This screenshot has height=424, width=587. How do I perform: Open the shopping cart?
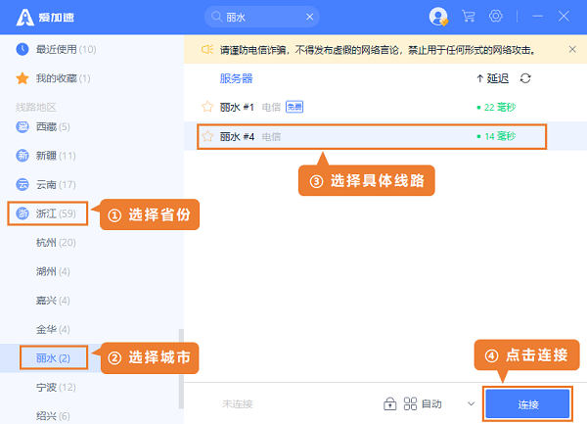pos(469,16)
